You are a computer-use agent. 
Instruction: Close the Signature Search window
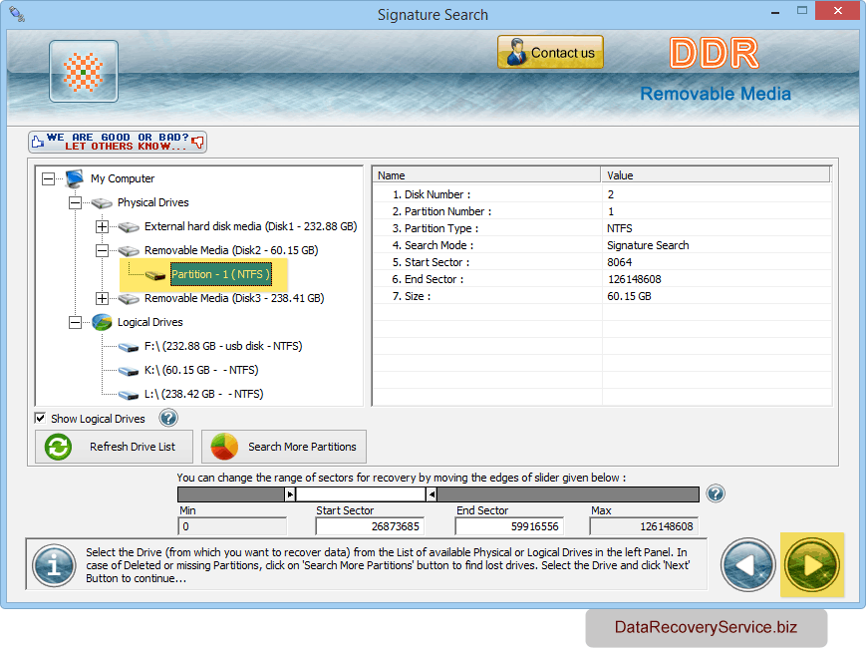(838, 11)
